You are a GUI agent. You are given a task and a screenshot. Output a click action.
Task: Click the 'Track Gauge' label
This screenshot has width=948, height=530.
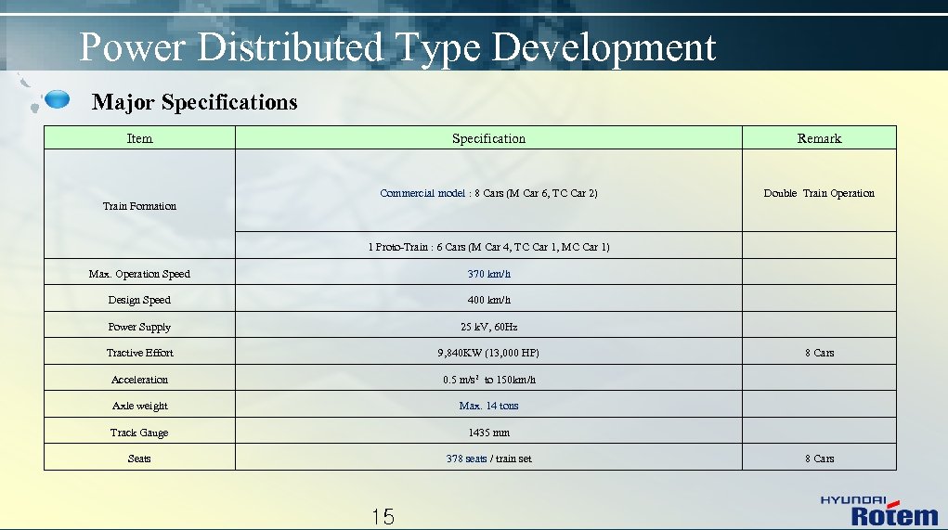tap(139, 433)
